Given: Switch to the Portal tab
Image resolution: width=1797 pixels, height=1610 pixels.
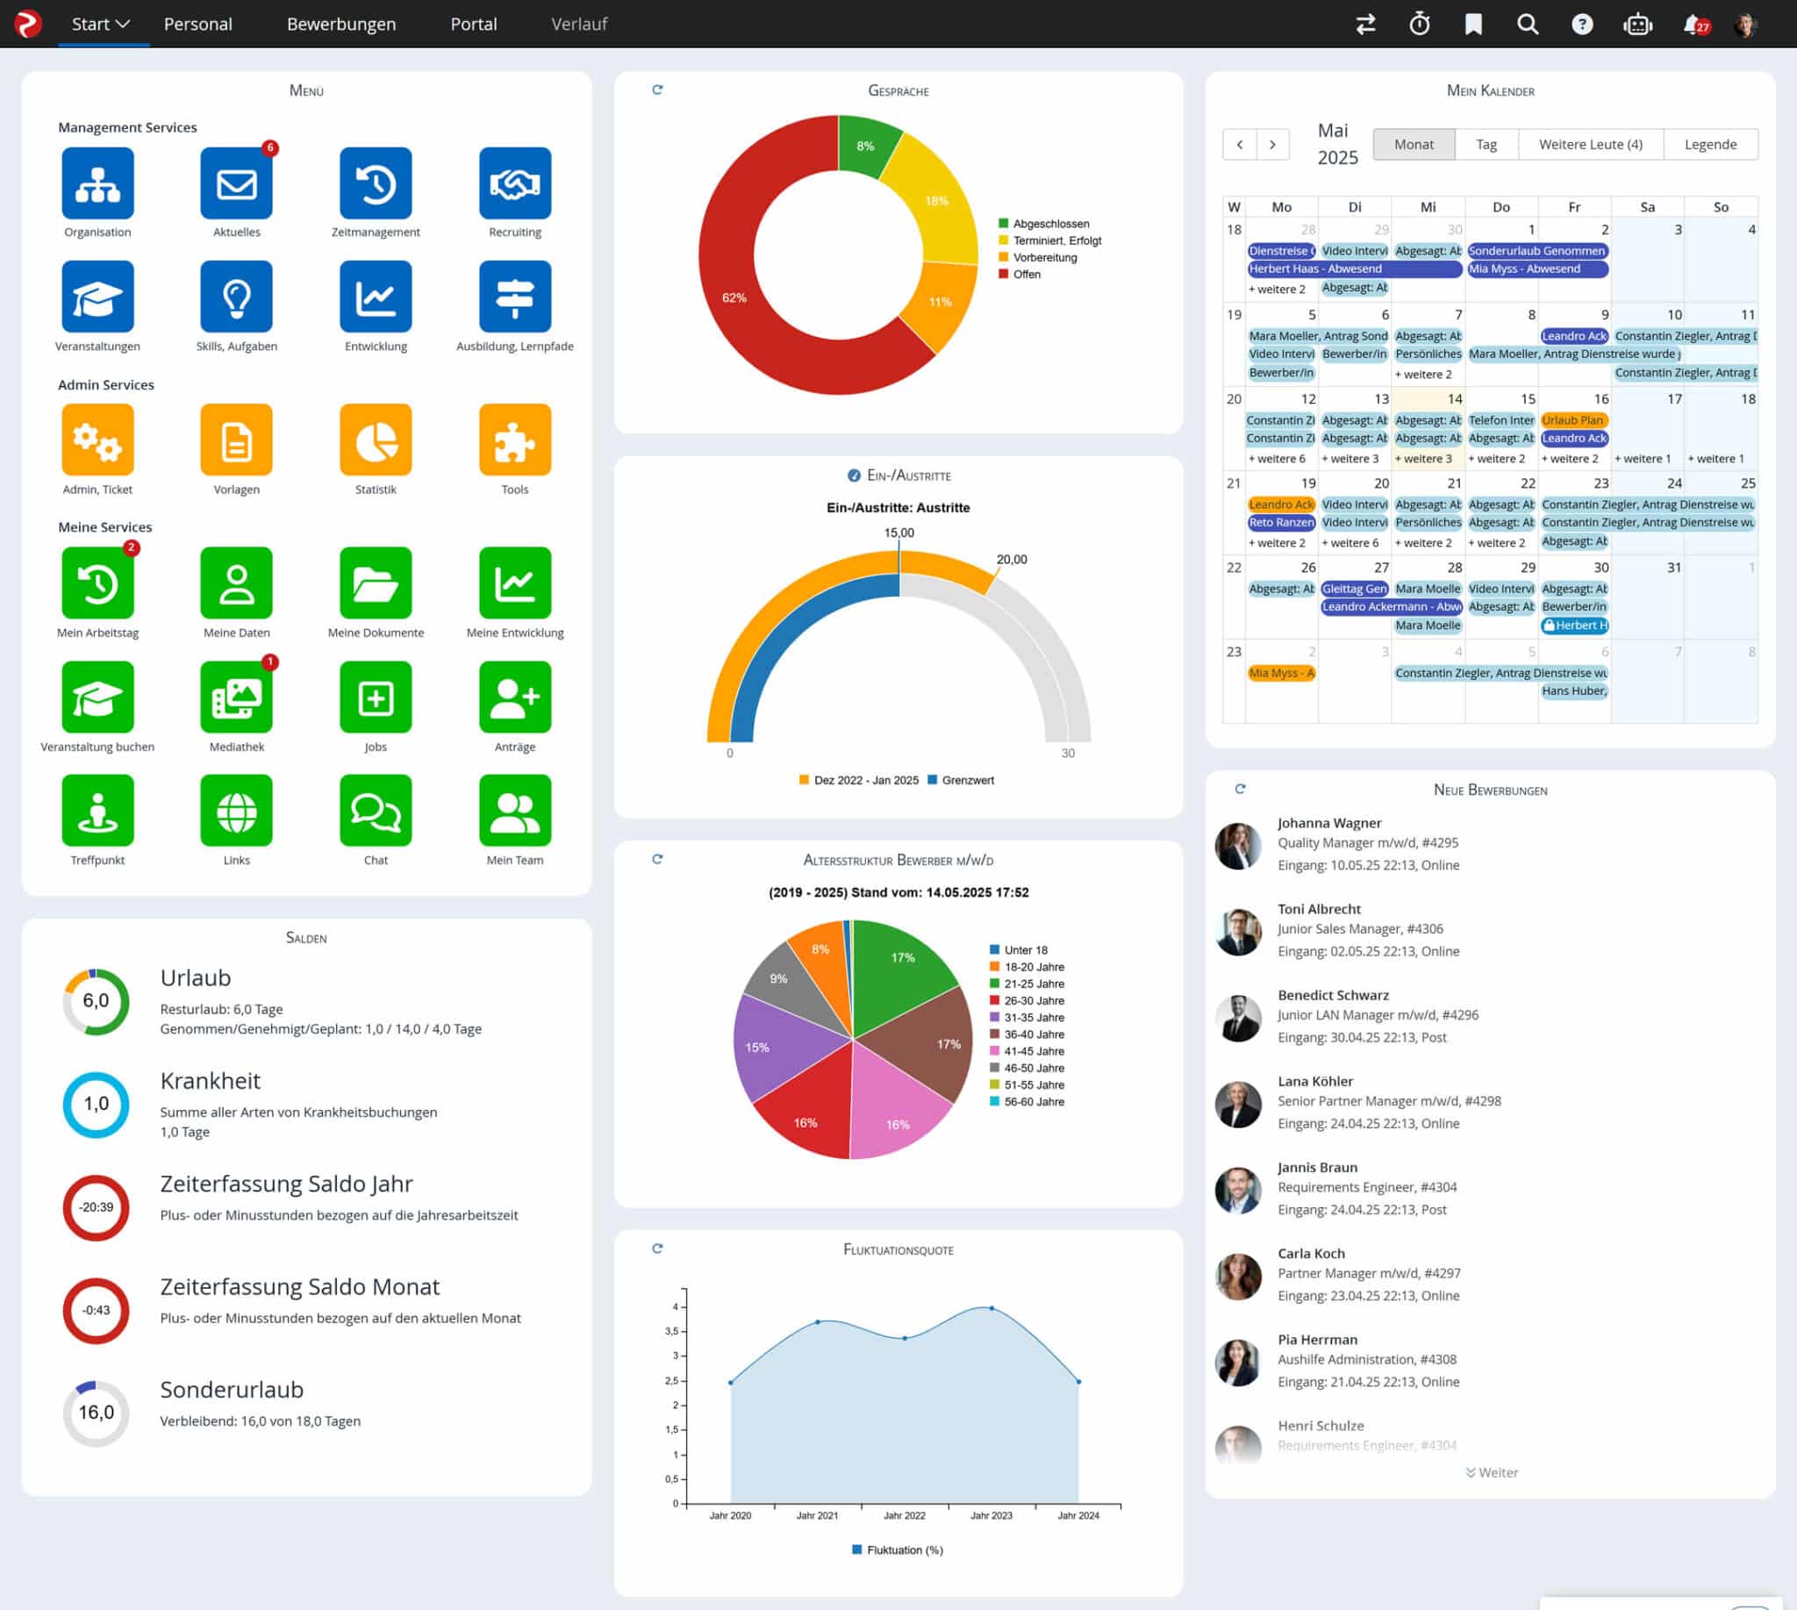Looking at the screenshot, I should pyautogui.click(x=473, y=24).
